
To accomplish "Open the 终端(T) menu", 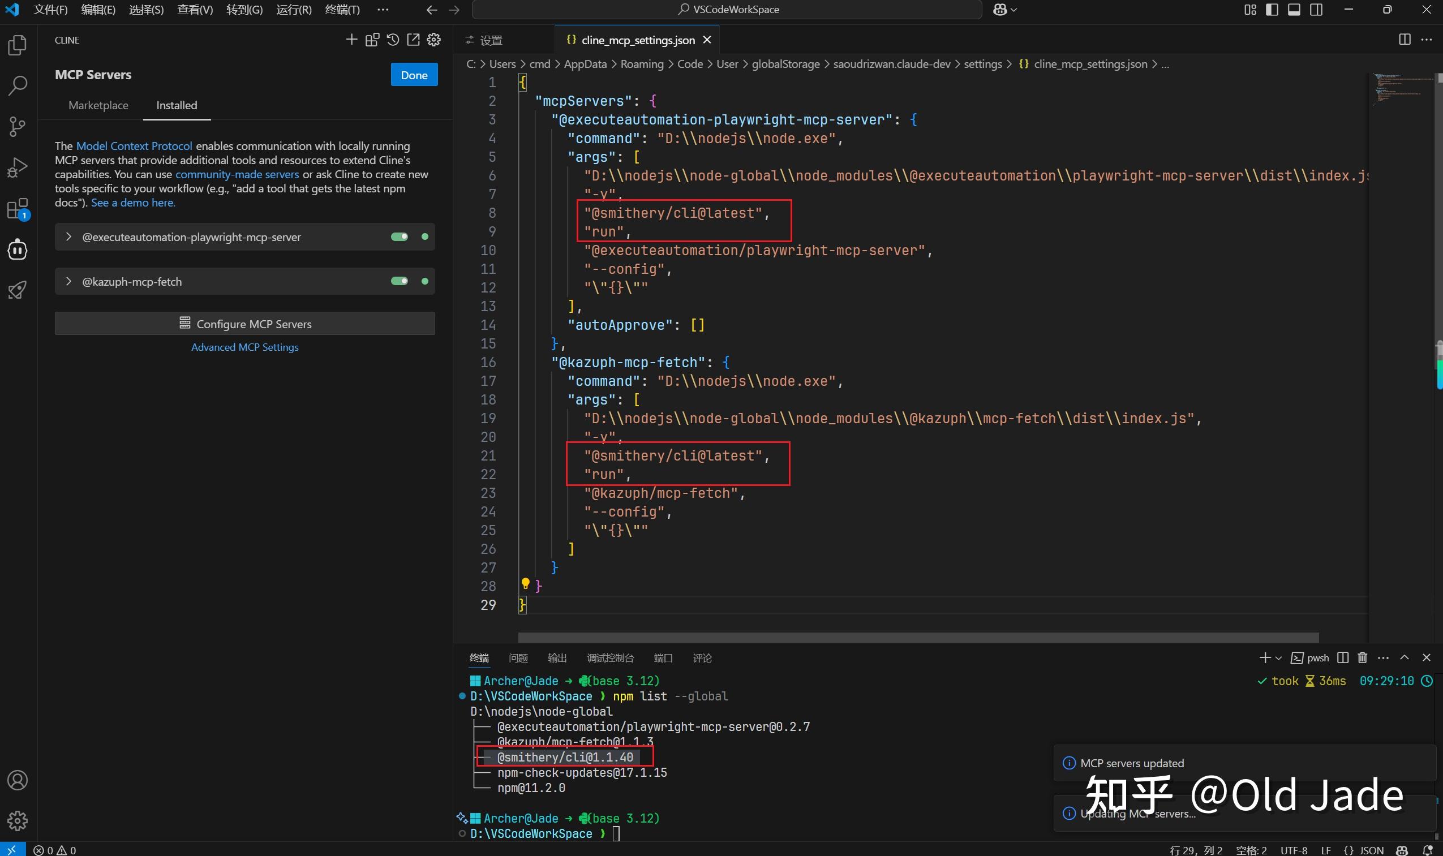I will coord(343,9).
